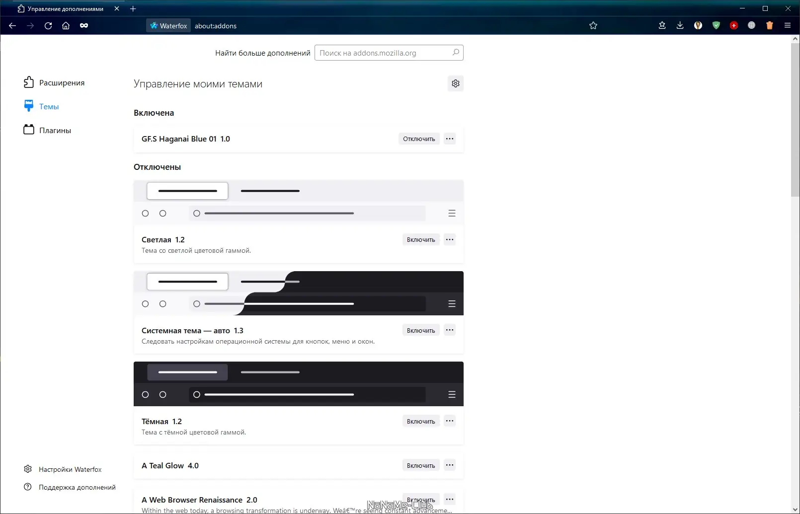Click the Светлая theme preview image
Viewport: 800px width, 514px height.
299,203
